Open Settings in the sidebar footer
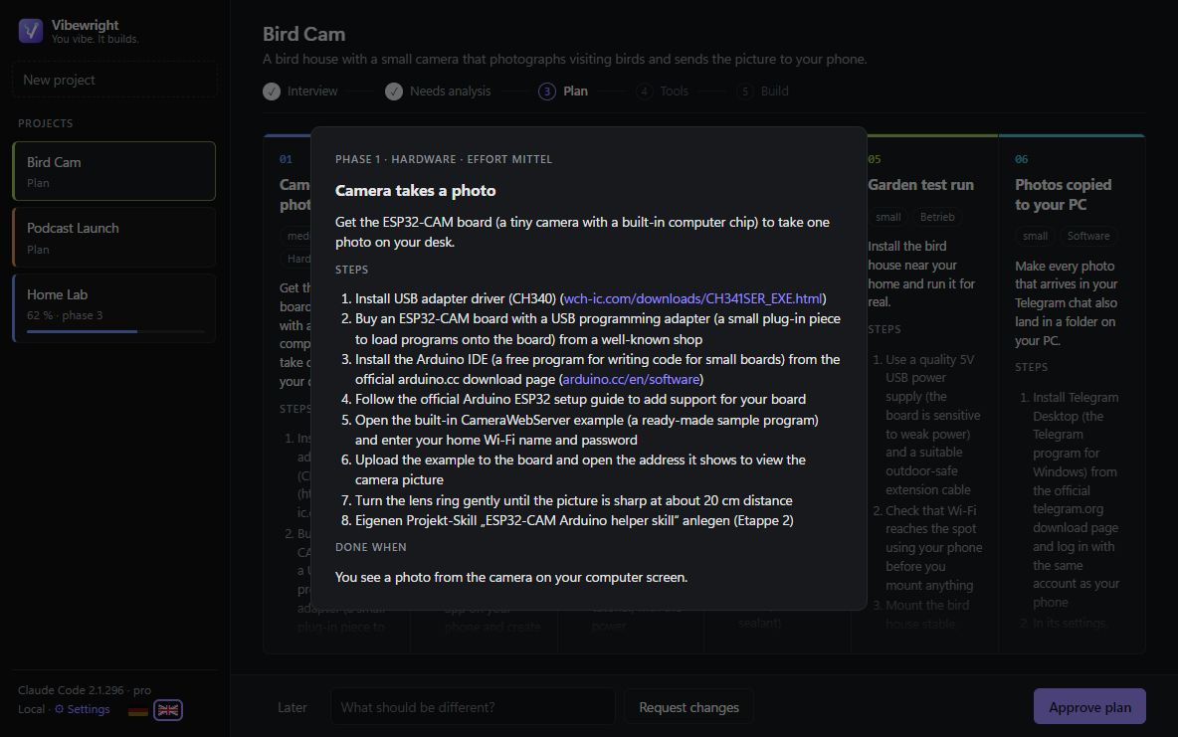1178x737 pixels. point(82,709)
